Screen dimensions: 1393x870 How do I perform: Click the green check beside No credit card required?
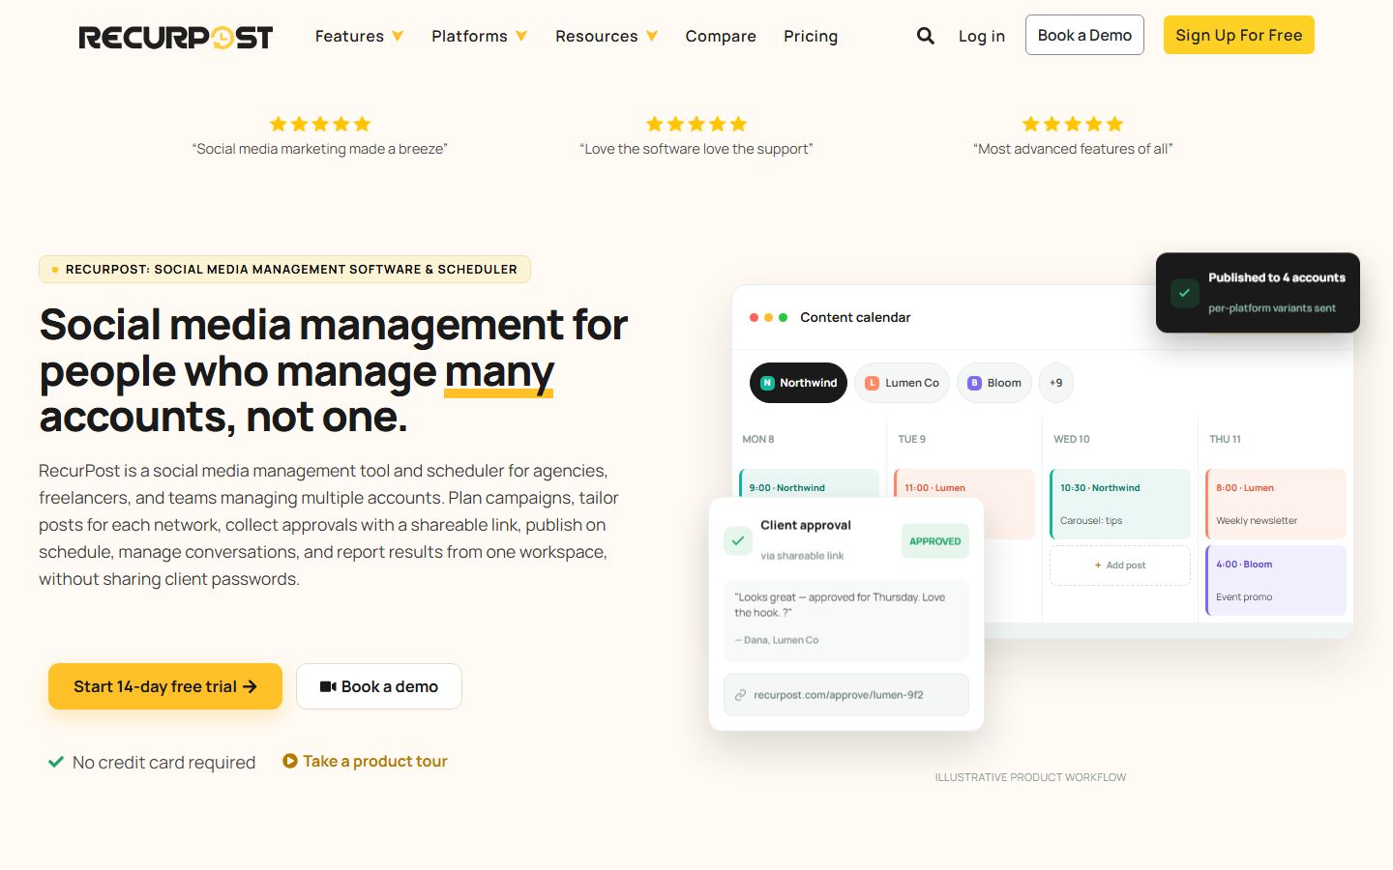(x=56, y=762)
